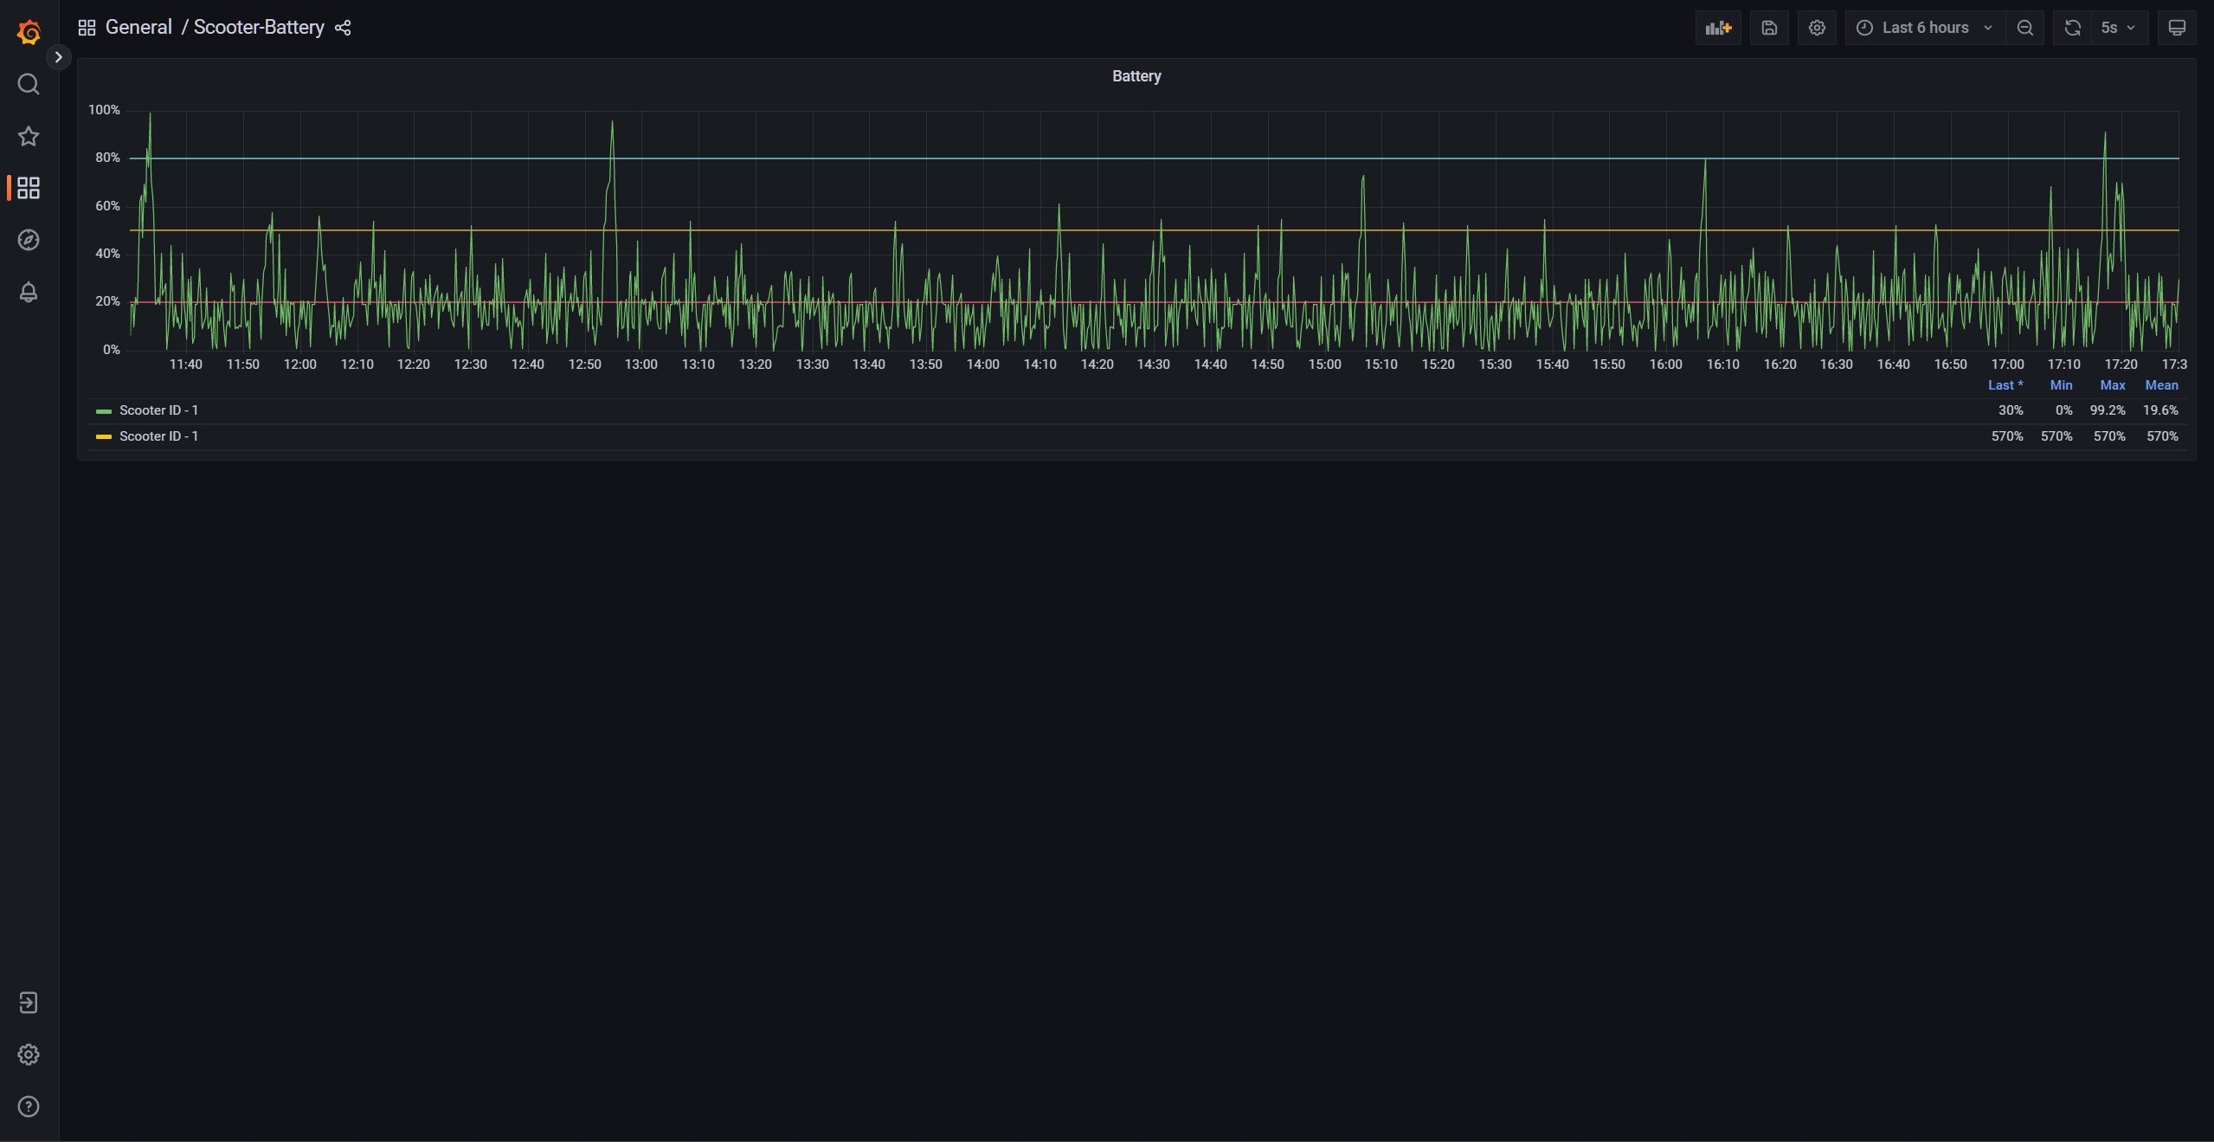Expand the sidebar collapse chevron
This screenshot has height=1142, width=2214.
click(58, 57)
